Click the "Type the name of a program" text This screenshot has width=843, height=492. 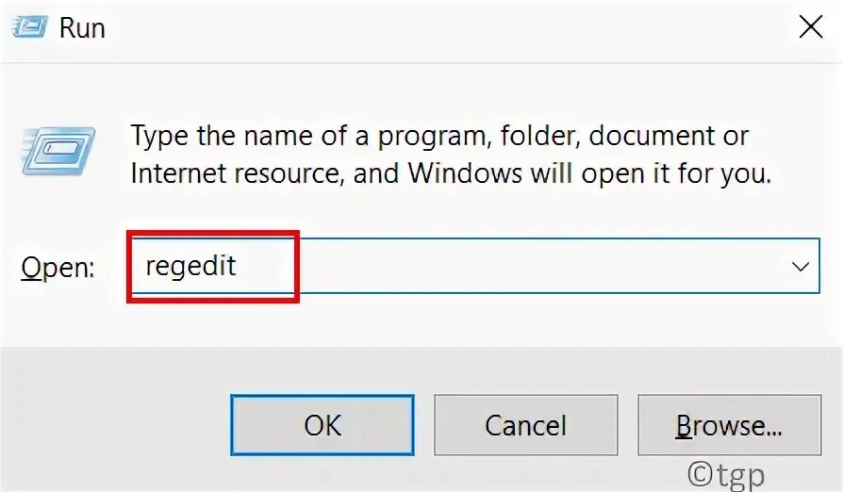pyautogui.click(x=308, y=137)
